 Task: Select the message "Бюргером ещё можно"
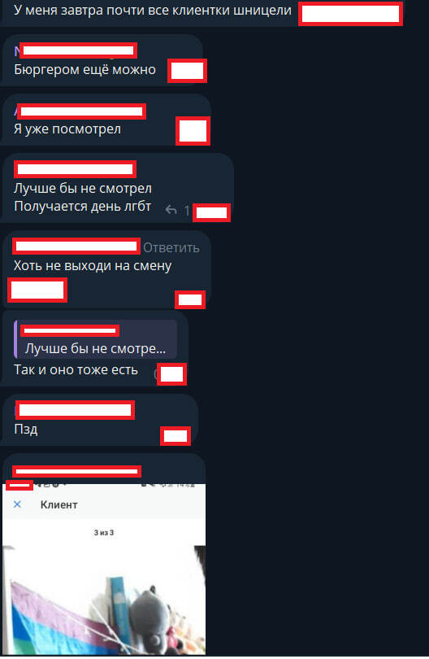[84, 69]
